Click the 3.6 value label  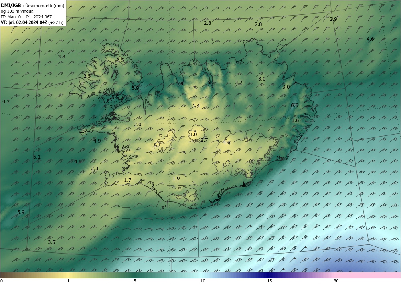point(295,120)
